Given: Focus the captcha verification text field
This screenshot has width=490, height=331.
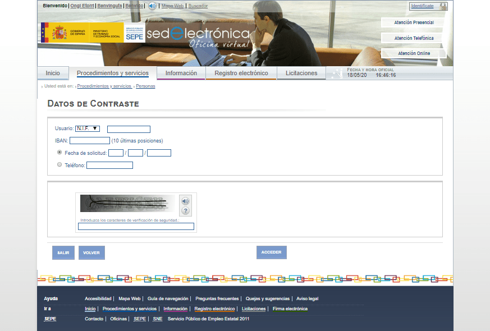Looking at the screenshot, I should click(x=136, y=227).
